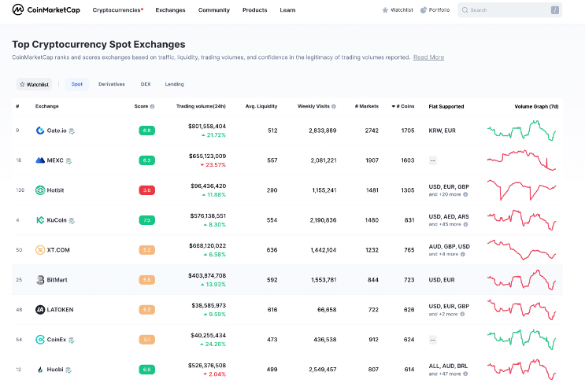Viewport: 585px width, 383px height.
Task: Click the LATOKEN exchange logo
Action: click(40, 310)
